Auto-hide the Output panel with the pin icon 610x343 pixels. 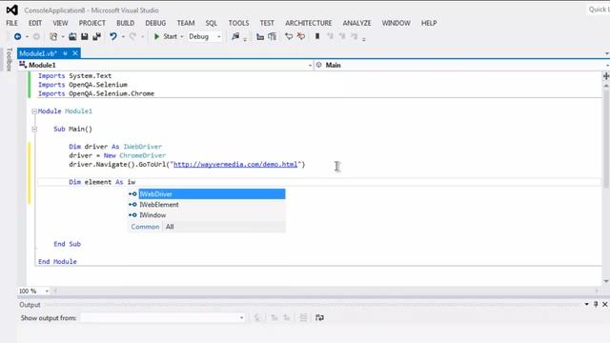tap(596, 304)
